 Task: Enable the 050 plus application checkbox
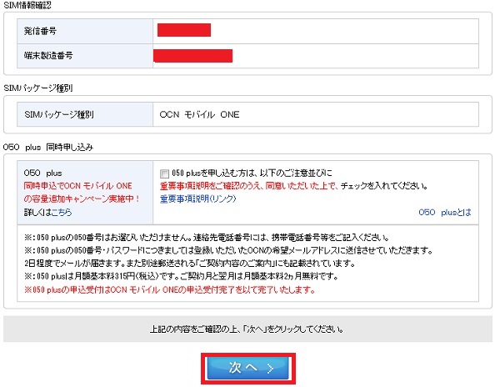tap(164, 173)
